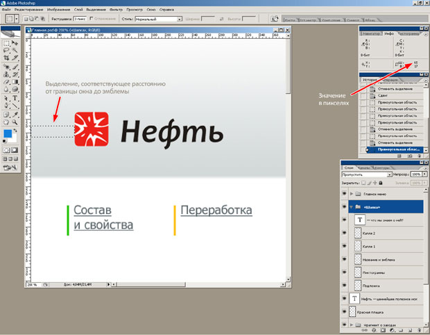
Task: Click the blue foreground color swatch
Action: [8, 134]
